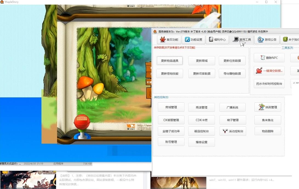Select the 常用工具 tab
299x189 pixels.
click(x=241, y=40)
